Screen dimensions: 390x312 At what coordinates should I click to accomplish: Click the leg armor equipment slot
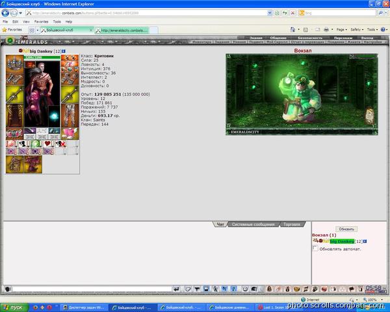[70, 116]
